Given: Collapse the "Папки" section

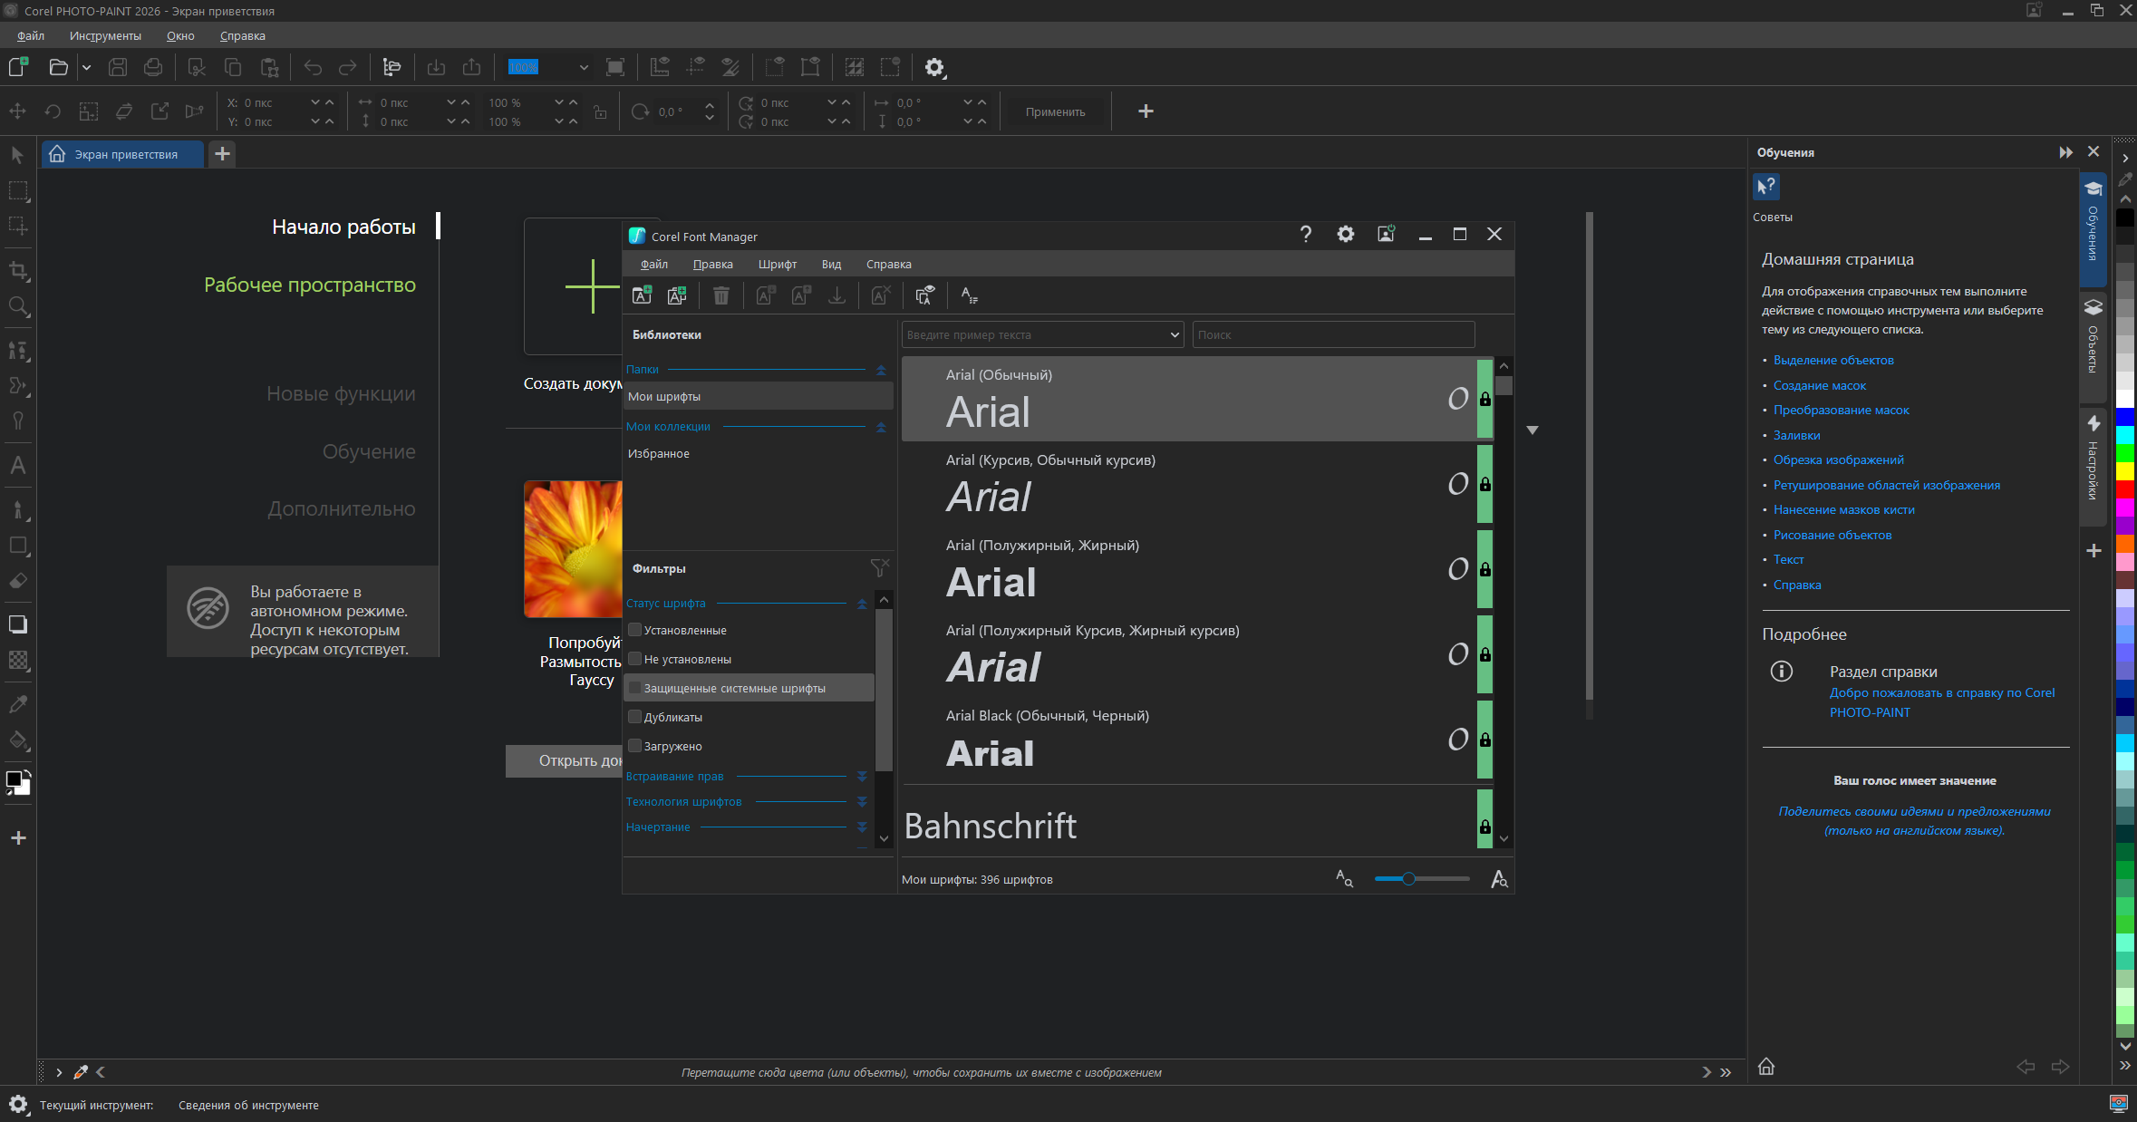Looking at the screenshot, I should point(881,370).
